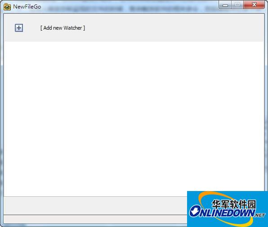Click the plus icon to add watcher
The width and height of the screenshot is (268, 227).
19,28
